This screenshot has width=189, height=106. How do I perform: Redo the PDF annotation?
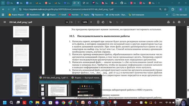[x=122, y=22]
